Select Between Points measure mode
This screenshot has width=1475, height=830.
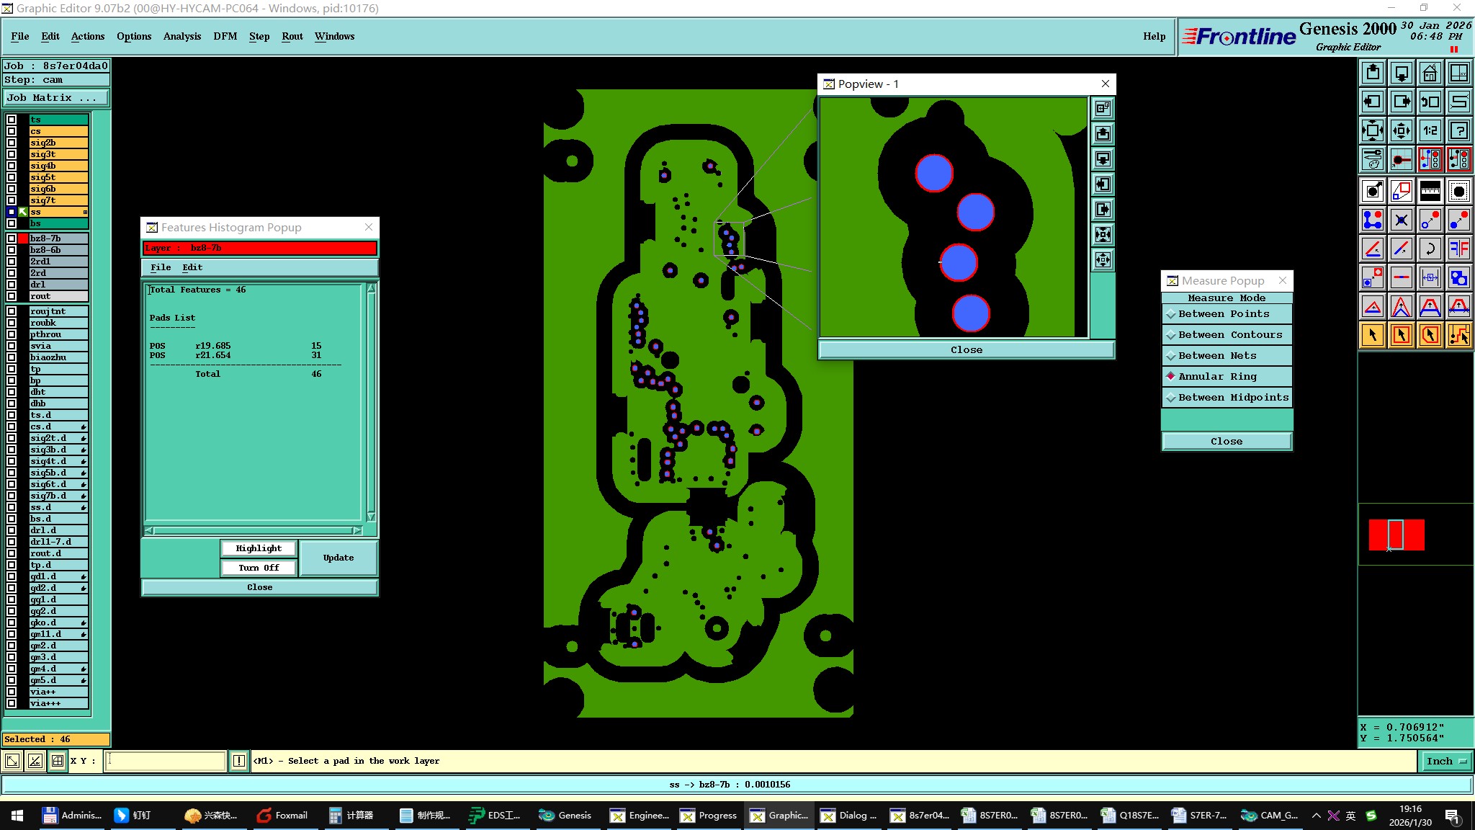coord(1223,314)
